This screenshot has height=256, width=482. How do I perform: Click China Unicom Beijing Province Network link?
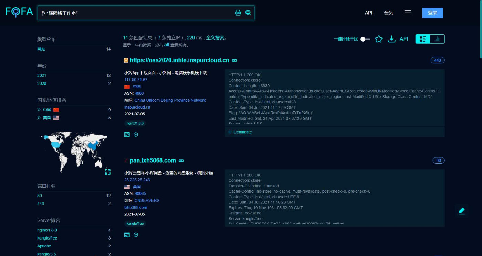pos(170,100)
